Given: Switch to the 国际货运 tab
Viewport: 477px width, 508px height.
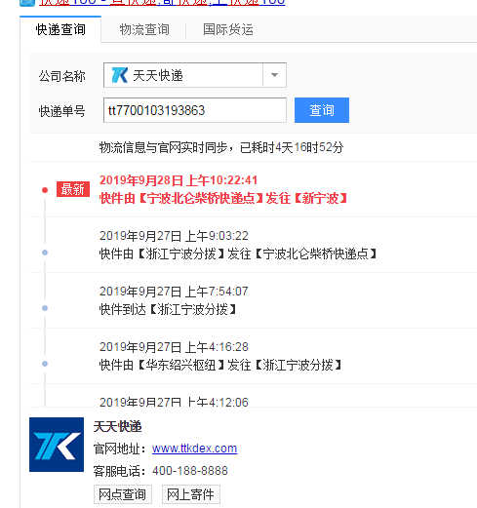Looking at the screenshot, I should 227,29.
